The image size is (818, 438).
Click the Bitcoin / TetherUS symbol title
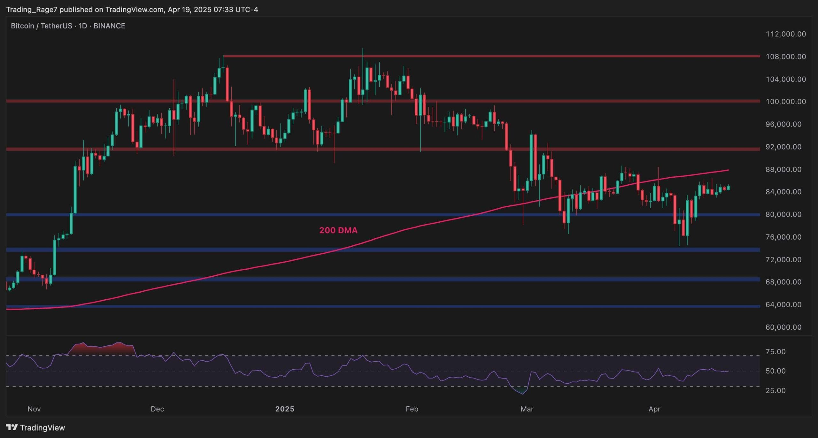coord(68,26)
